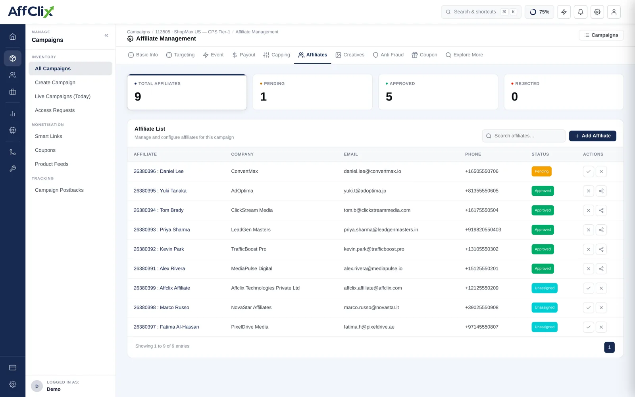Open the billing card icon in the rail
The image size is (635, 397).
13,368
